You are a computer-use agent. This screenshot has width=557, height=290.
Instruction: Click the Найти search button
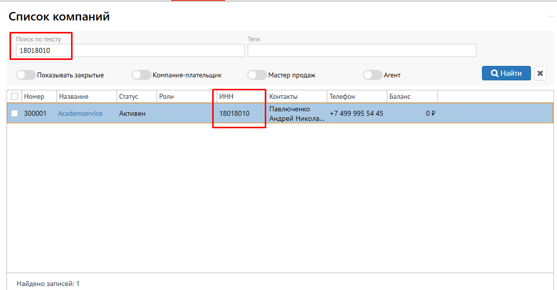[x=506, y=73]
